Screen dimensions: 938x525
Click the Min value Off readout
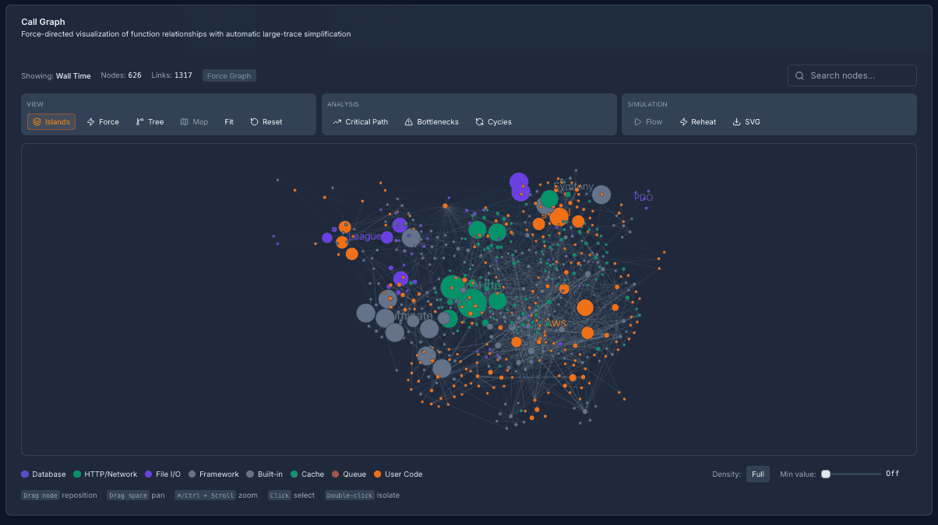point(893,474)
